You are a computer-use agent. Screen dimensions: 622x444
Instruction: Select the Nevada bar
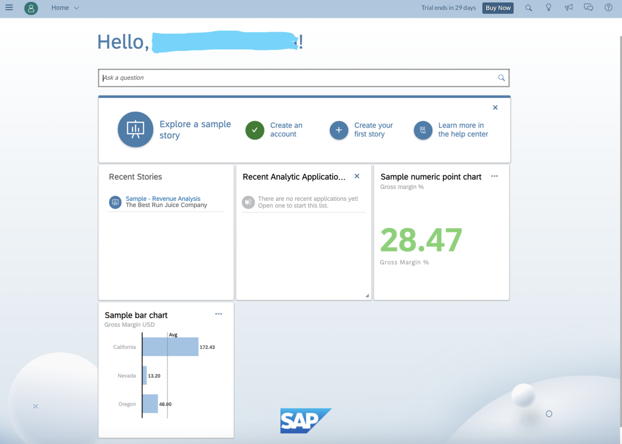[145, 376]
